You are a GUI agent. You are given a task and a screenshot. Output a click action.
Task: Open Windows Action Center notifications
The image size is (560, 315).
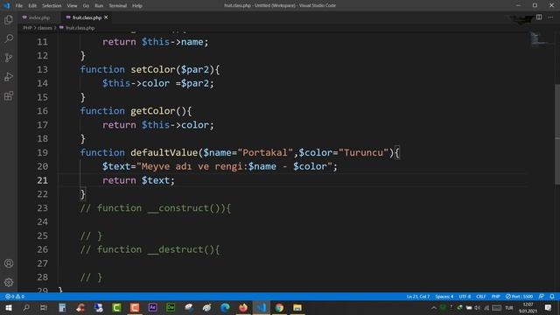pos(549,307)
